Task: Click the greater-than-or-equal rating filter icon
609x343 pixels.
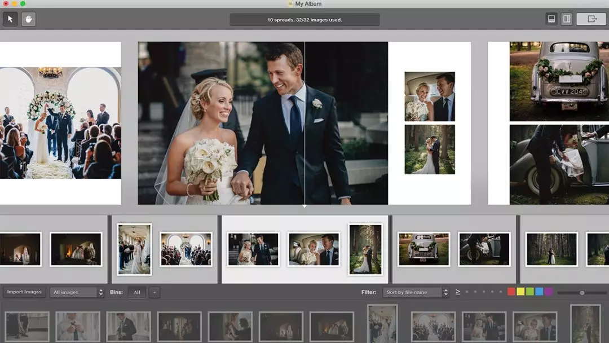Action: [x=458, y=292]
